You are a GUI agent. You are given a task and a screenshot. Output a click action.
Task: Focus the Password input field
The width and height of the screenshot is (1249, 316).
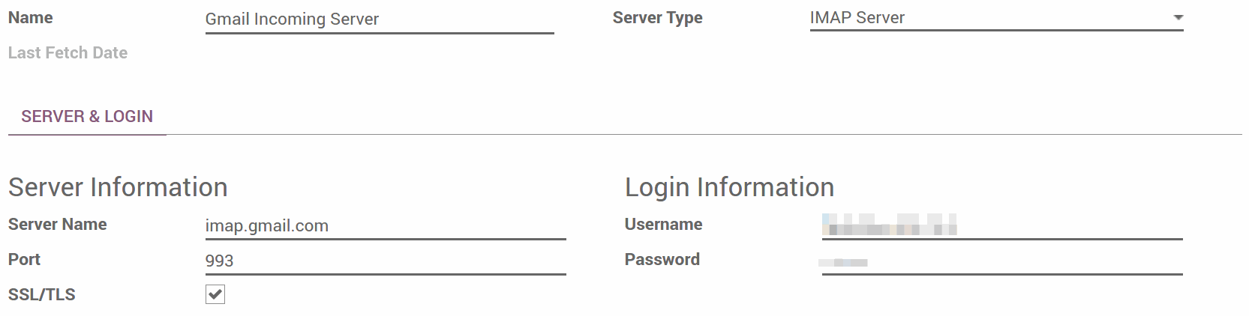1001,261
